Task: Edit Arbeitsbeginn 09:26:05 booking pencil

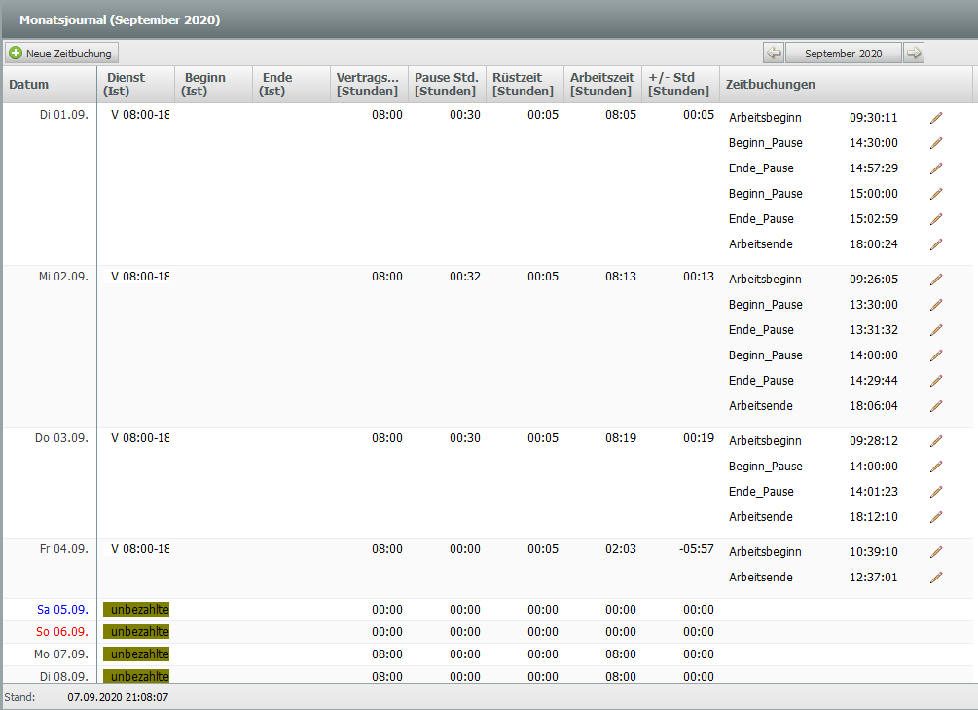Action: click(x=936, y=280)
